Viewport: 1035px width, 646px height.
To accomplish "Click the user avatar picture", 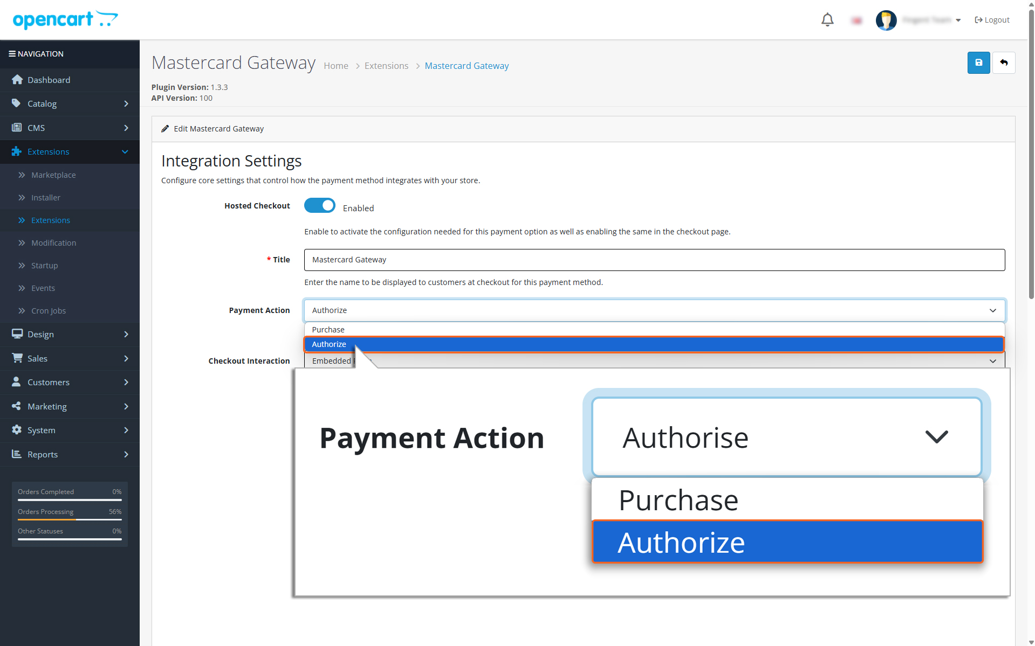I will coord(886,20).
